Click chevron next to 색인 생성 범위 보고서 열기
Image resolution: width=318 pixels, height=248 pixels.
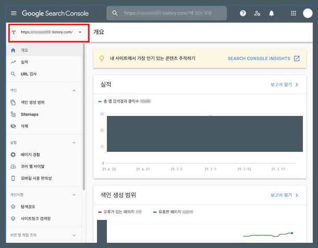click(297, 195)
